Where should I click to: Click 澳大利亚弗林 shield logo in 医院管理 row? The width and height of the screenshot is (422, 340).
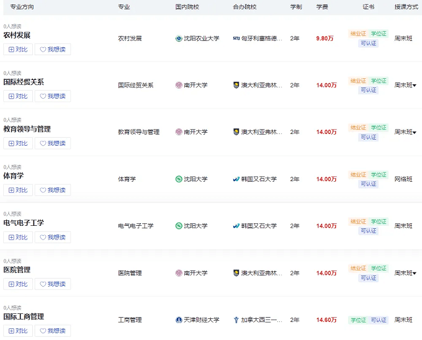(236, 273)
